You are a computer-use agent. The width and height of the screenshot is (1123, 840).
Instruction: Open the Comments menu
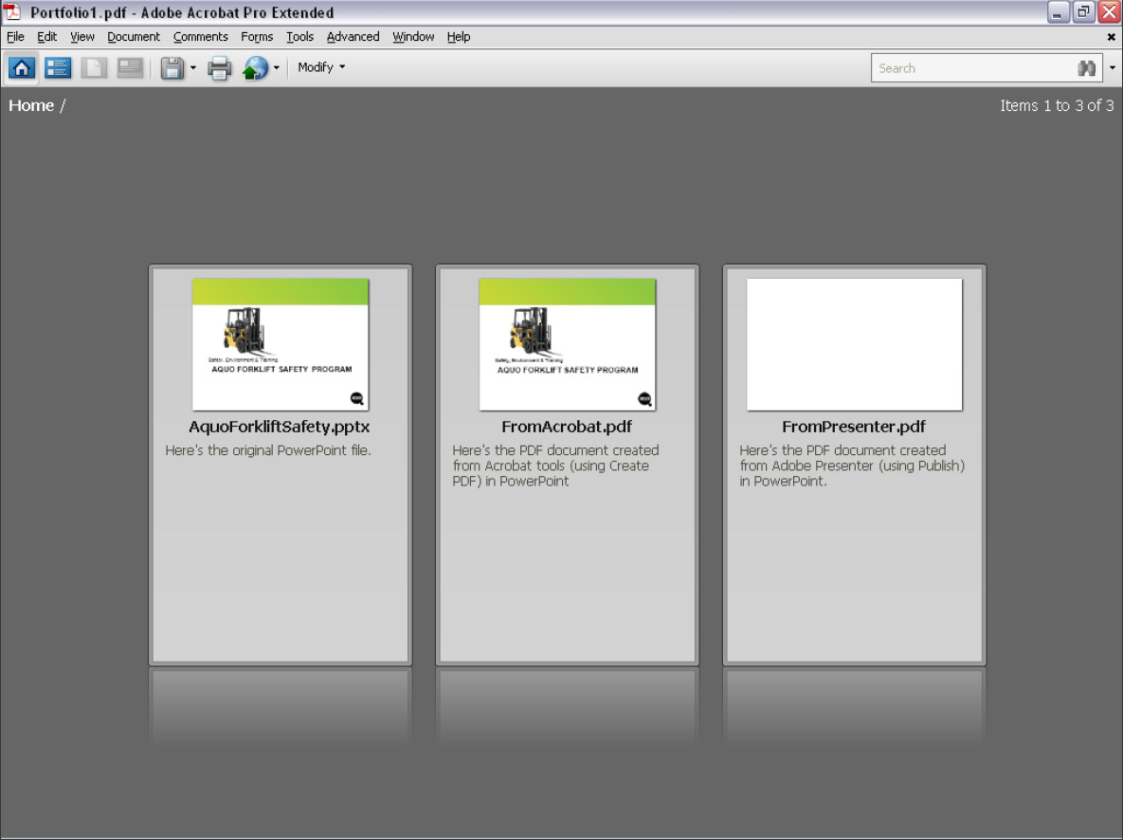click(200, 37)
